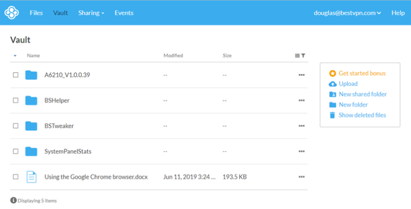
Task: Expand the Sharing dropdown menu
Action: click(91, 13)
